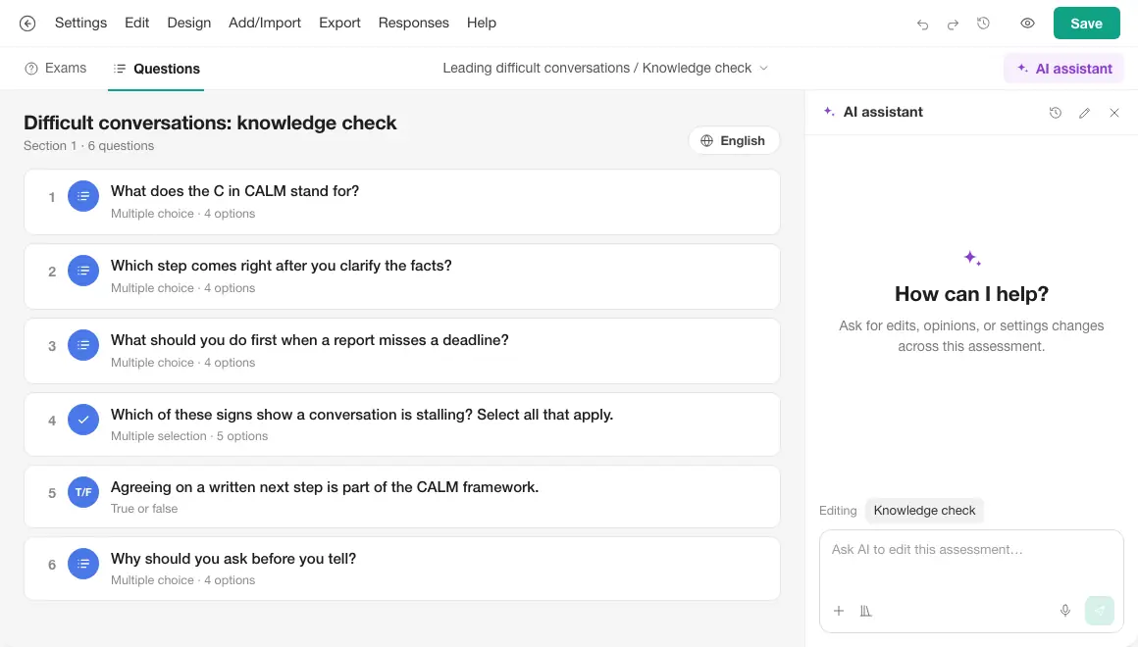
Task: Toggle the AI assistant button in header
Action: (1064, 69)
